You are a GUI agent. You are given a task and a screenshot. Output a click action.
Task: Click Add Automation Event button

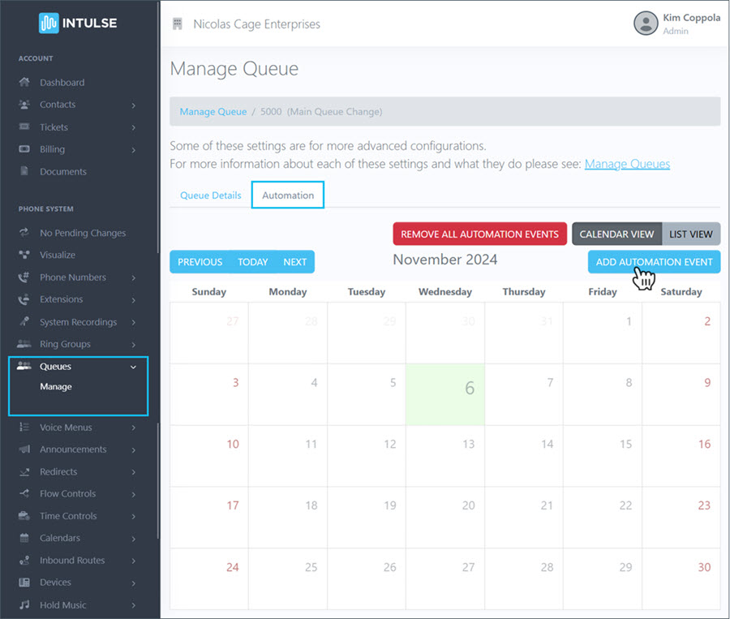pyautogui.click(x=654, y=262)
